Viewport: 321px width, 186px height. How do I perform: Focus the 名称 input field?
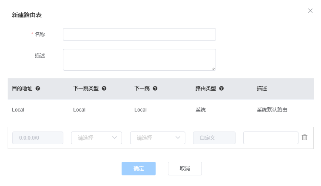139,34
